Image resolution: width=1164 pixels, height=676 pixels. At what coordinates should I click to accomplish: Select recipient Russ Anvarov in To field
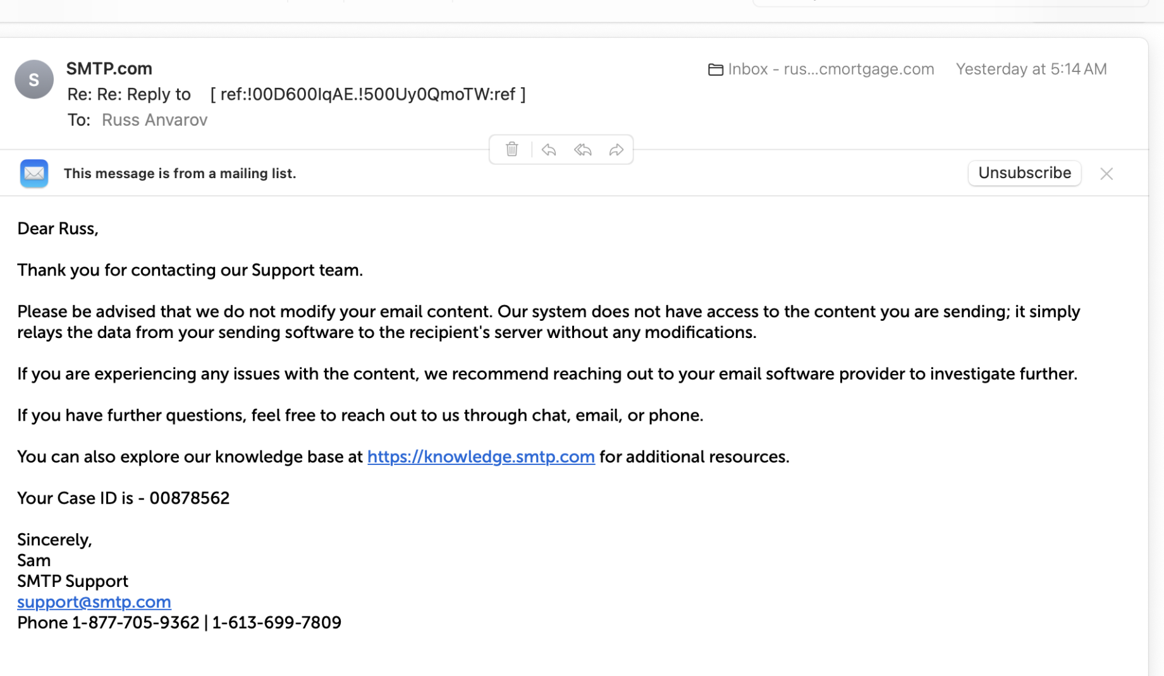point(154,120)
